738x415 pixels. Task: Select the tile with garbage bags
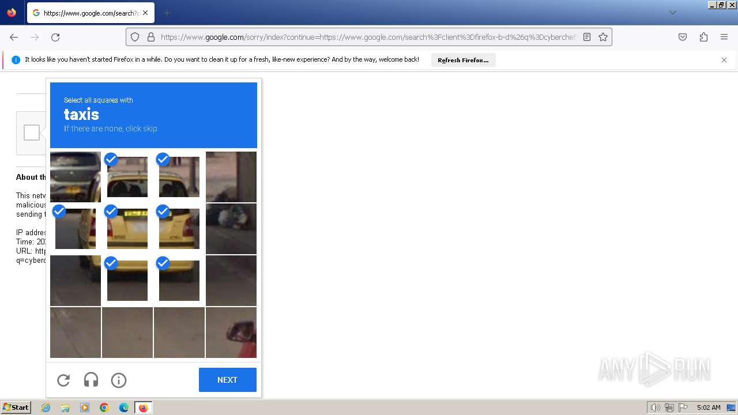(x=231, y=229)
